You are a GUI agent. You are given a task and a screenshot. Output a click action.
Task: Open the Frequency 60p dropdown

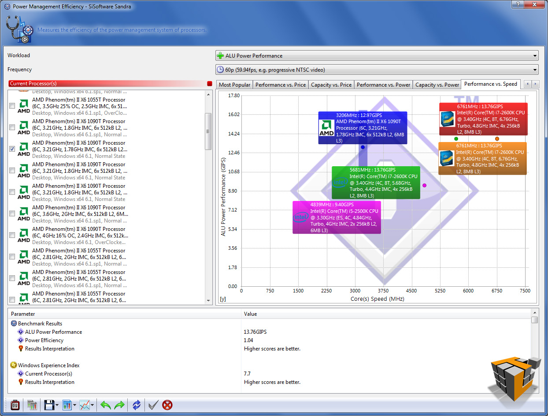(x=377, y=69)
